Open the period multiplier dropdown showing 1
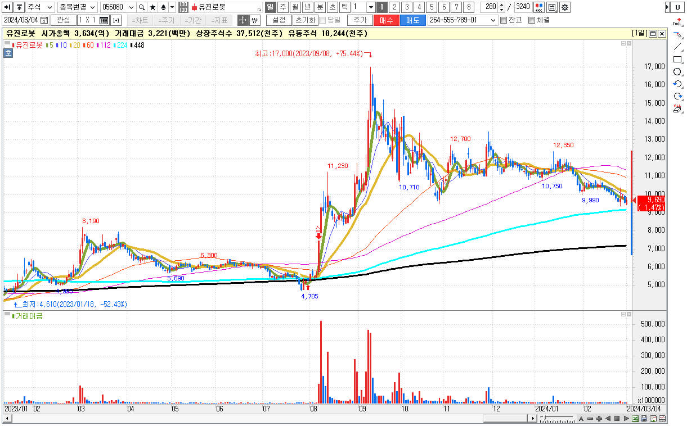The image size is (687, 426). [x=371, y=7]
